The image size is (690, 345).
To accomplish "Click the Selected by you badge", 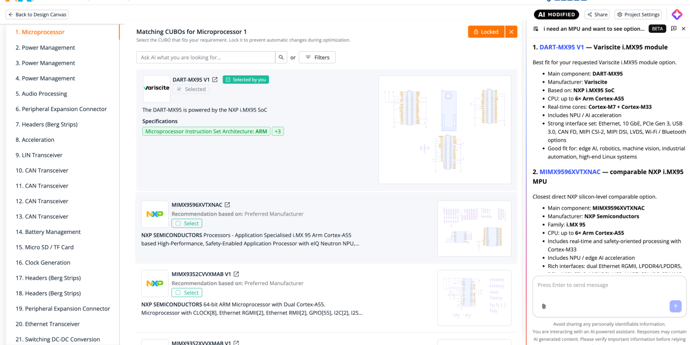I will click(x=246, y=80).
